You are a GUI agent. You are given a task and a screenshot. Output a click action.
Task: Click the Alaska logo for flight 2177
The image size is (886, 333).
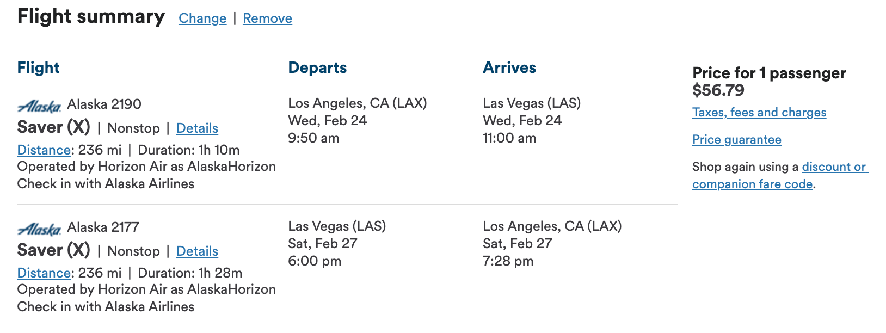tap(39, 229)
